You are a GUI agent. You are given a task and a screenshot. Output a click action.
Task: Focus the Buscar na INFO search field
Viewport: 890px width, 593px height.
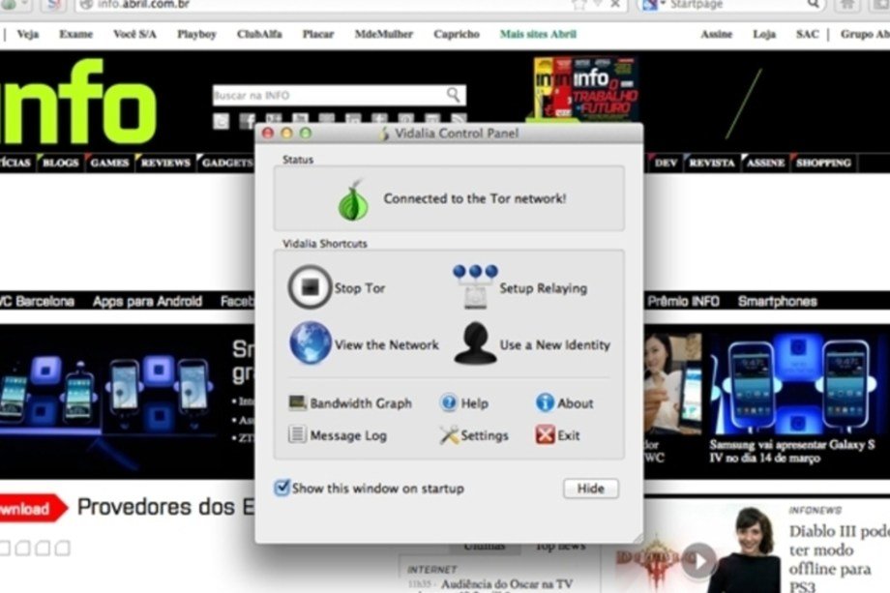click(x=340, y=96)
